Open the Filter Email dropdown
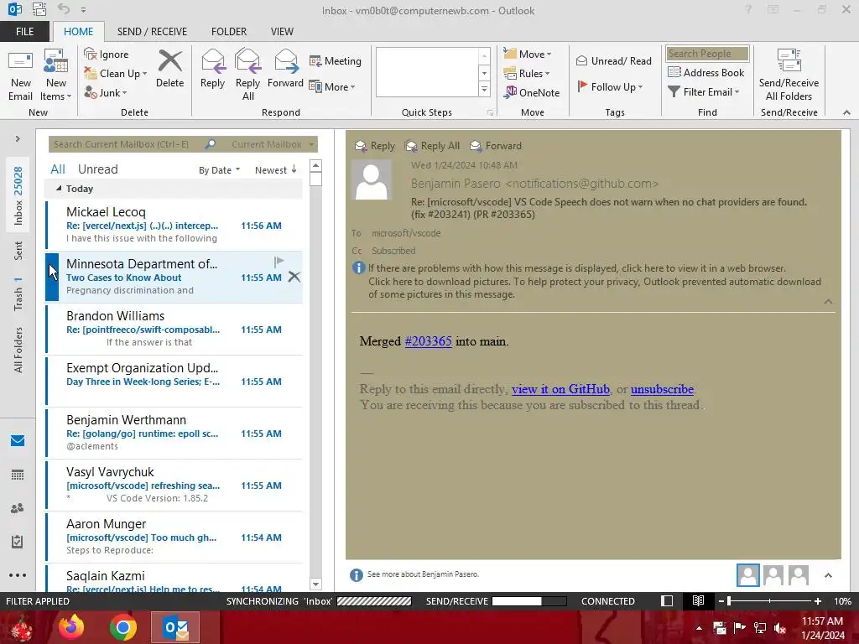The image size is (859, 644). [x=704, y=91]
